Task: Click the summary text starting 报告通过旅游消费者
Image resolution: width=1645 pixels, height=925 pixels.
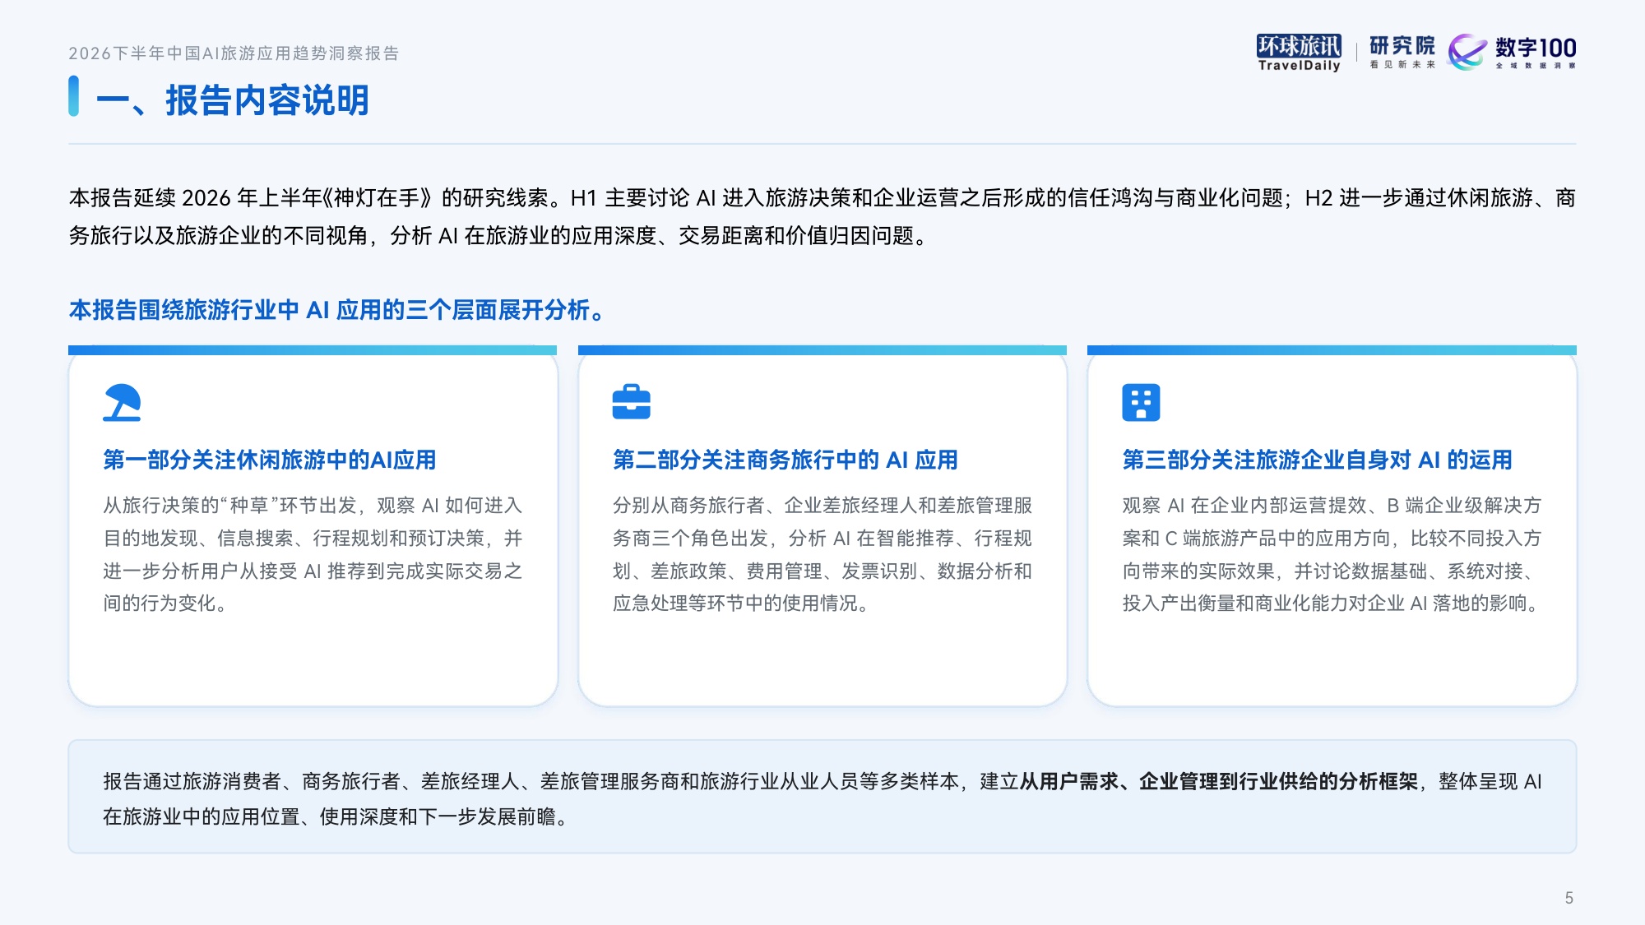Action: pyautogui.click(x=822, y=798)
